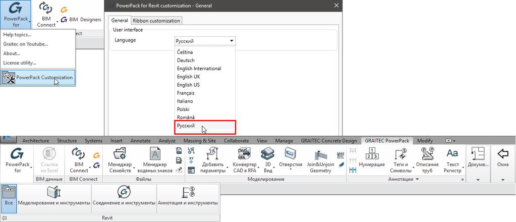Click the purple Graitec BIM Designers icon
The image size is (516, 222).
tap(65, 20)
